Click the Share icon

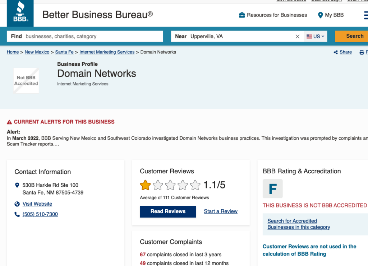pyautogui.click(x=336, y=52)
